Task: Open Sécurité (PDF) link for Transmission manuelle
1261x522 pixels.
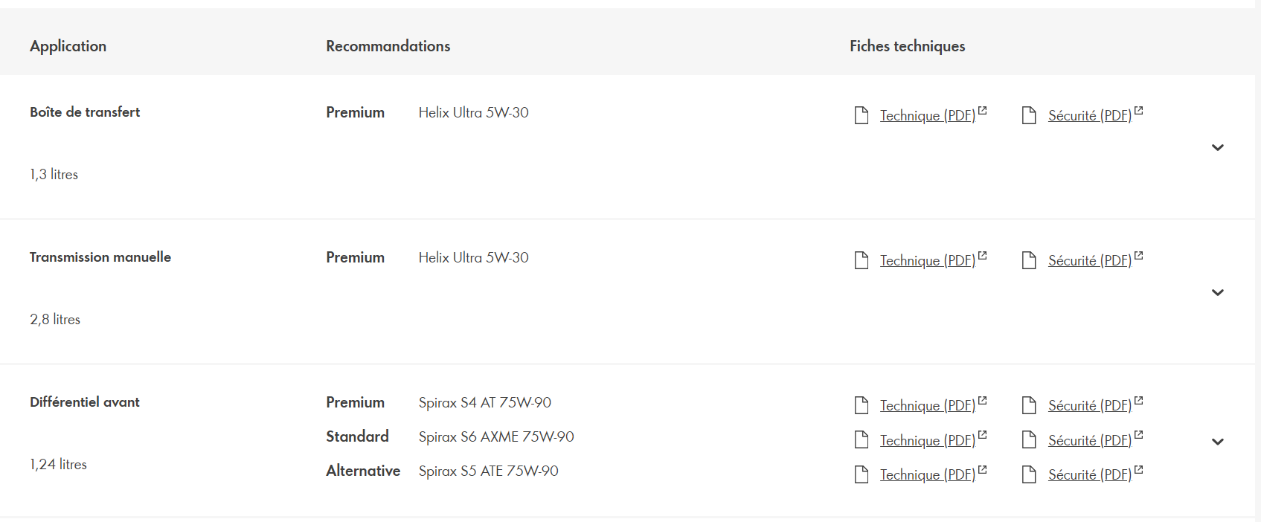Action: tap(1090, 260)
